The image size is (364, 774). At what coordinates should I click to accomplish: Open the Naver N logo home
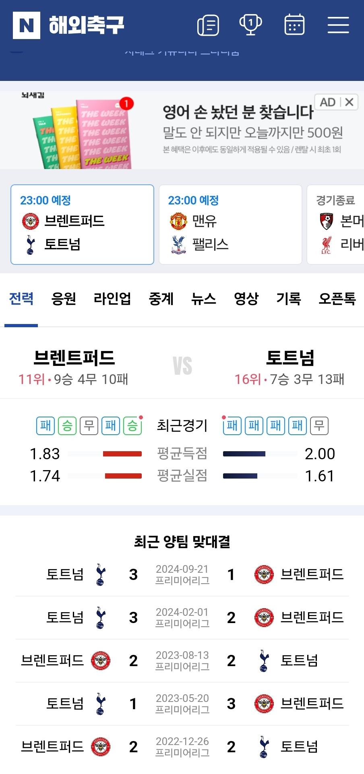click(x=27, y=25)
